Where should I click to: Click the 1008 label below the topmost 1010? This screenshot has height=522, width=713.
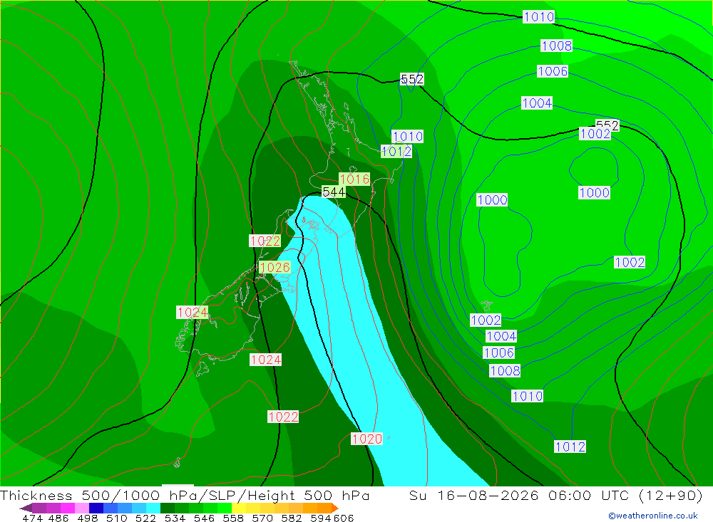(557, 46)
